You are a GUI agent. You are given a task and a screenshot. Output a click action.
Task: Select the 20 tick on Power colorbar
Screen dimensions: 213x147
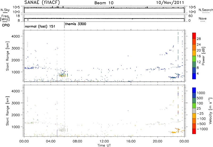coord(199,50)
